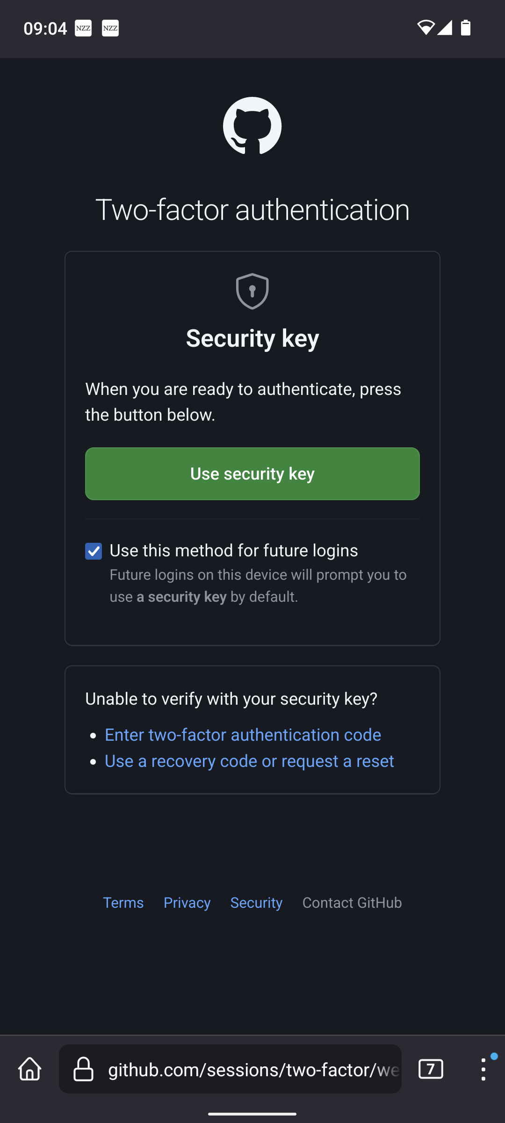Image resolution: width=505 pixels, height=1123 pixels.
Task: Open Enter two-factor authentication code option
Action: coord(243,734)
